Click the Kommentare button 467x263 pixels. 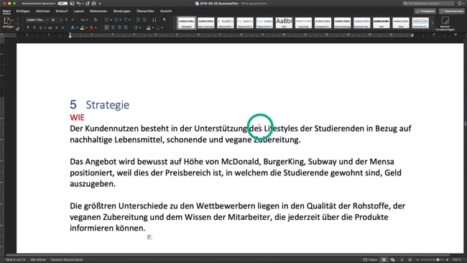point(452,11)
